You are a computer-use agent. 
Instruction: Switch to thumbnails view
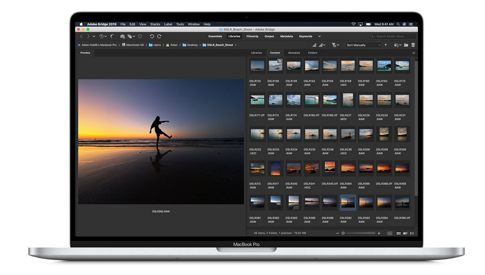coord(399,233)
